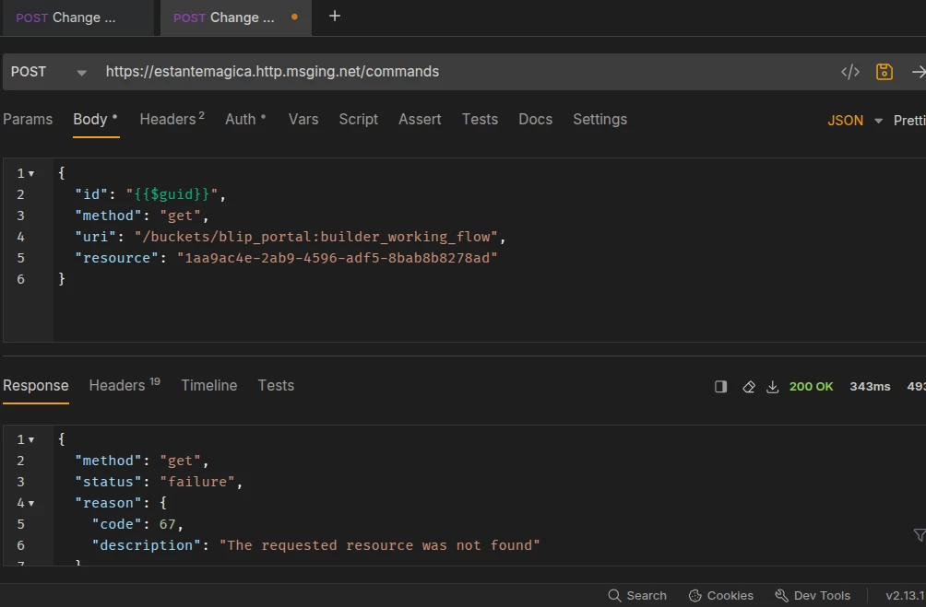Open Cookies from the status bar
Screen dimensions: 926x607
(721, 595)
